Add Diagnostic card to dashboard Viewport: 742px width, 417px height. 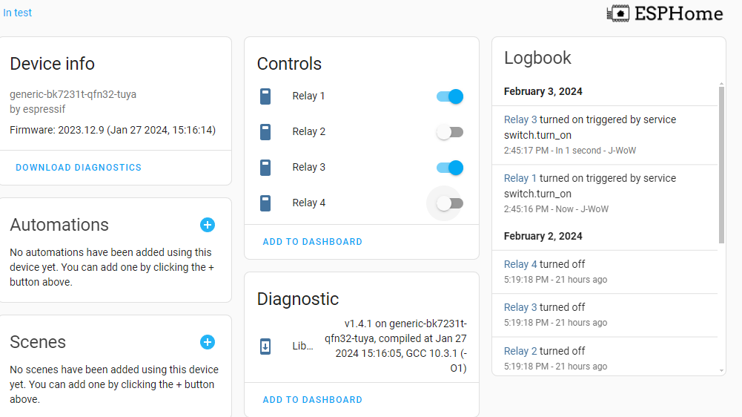pyautogui.click(x=313, y=400)
